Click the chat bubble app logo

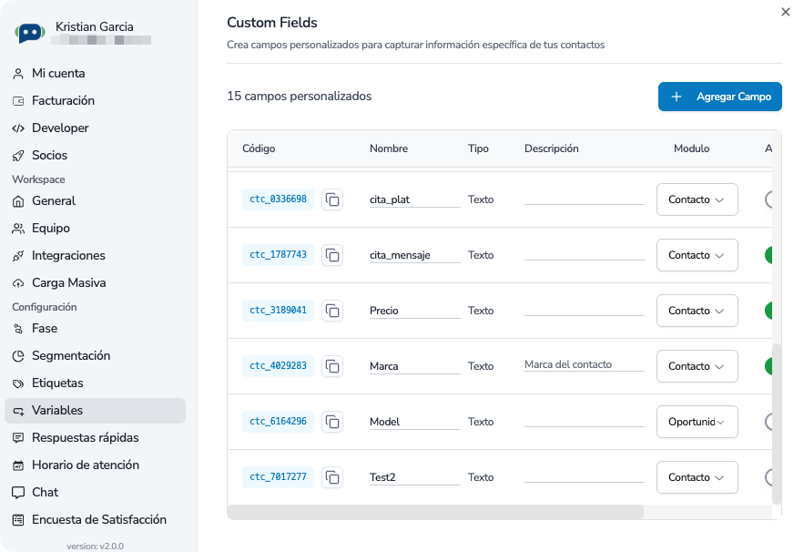[30, 33]
